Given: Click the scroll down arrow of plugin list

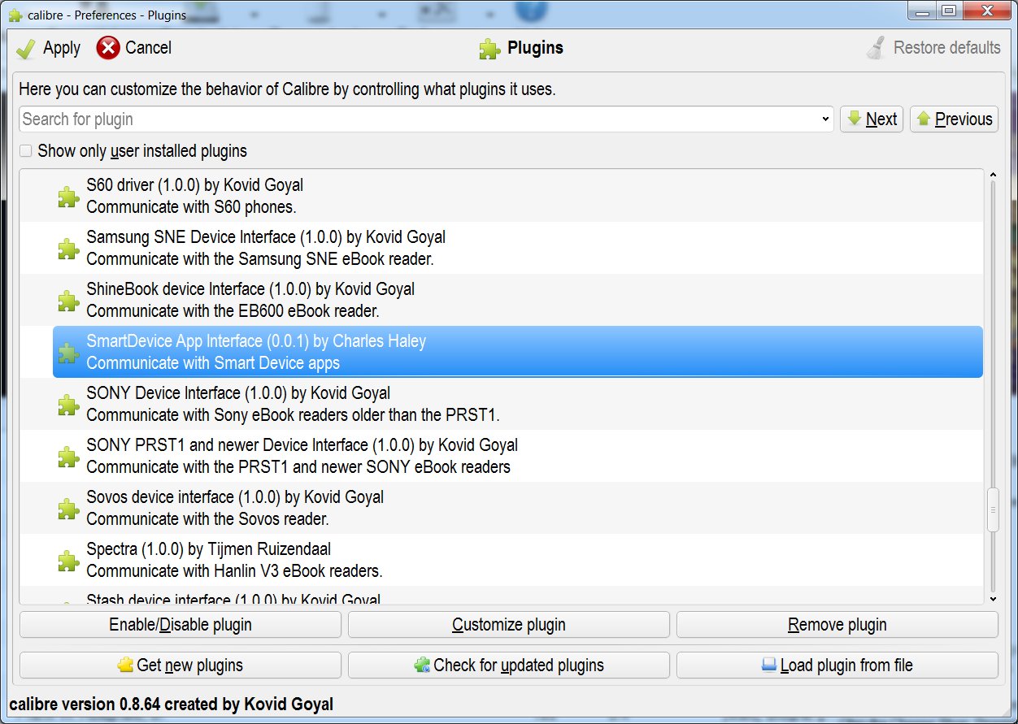Looking at the screenshot, I should click(x=993, y=599).
